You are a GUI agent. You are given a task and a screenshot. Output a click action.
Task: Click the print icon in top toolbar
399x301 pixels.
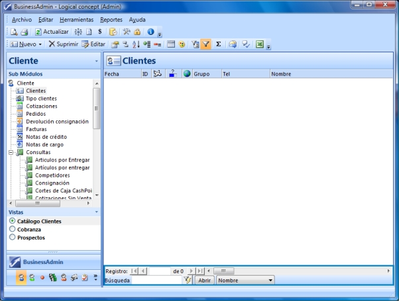click(24, 32)
